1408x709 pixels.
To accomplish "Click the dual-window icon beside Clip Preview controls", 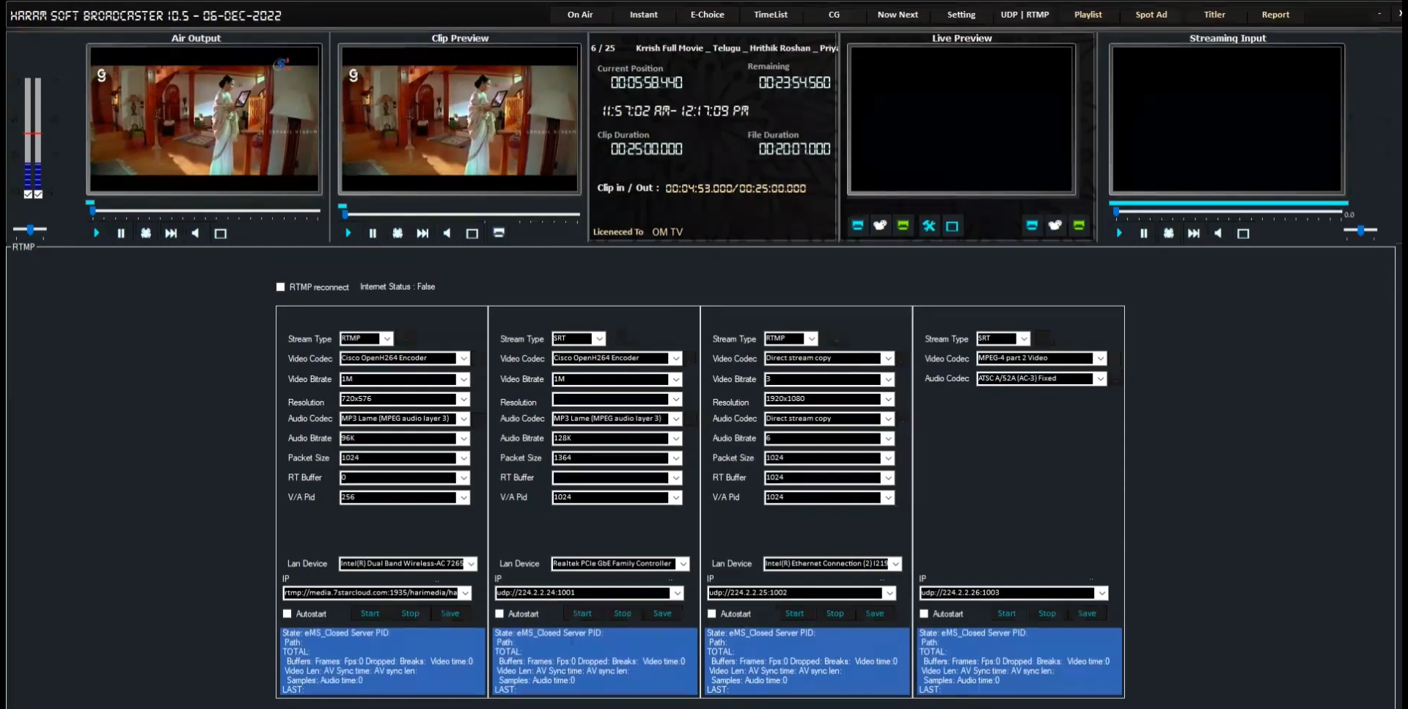I will tap(499, 232).
